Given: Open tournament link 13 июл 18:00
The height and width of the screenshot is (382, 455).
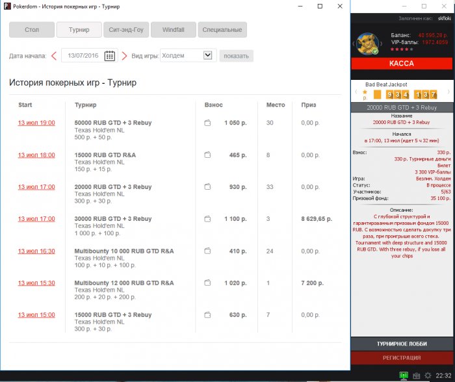Looking at the screenshot, I should point(36,155).
